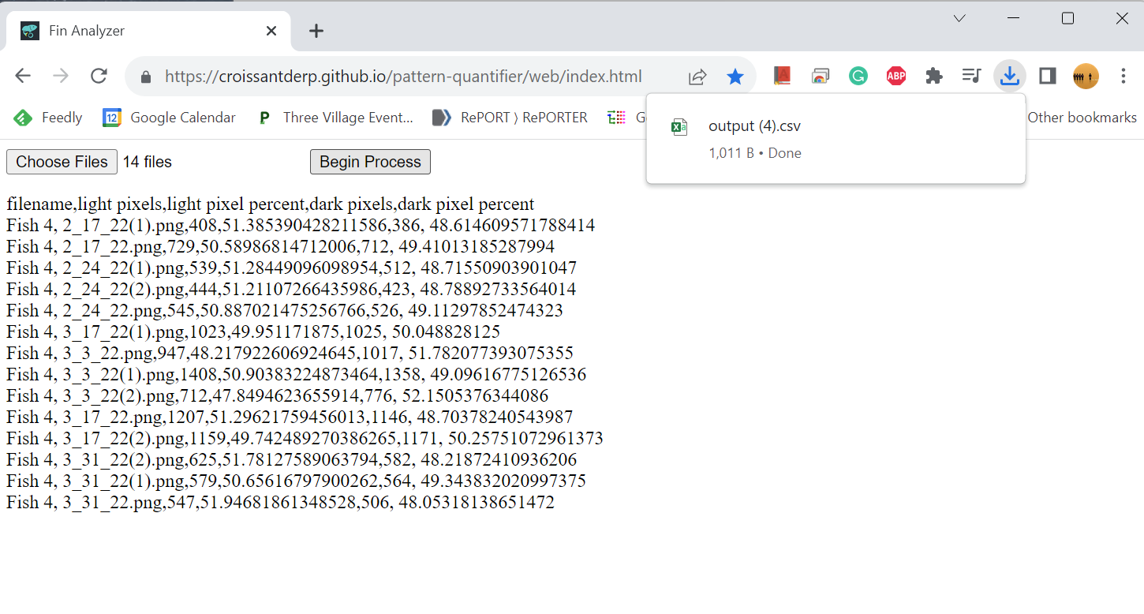This screenshot has height=614, width=1144.
Task: Open the Grammarly extension
Action: click(858, 76)
